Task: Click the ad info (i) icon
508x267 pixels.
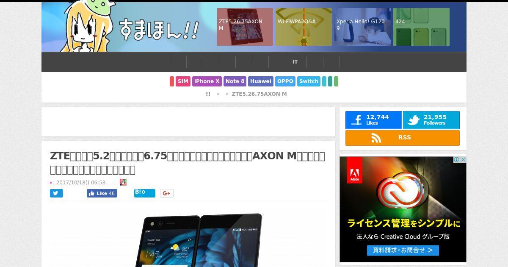Action: point(457,160)
